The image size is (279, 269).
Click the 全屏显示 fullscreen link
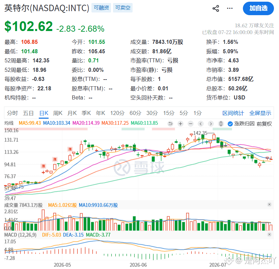[260, 113]
